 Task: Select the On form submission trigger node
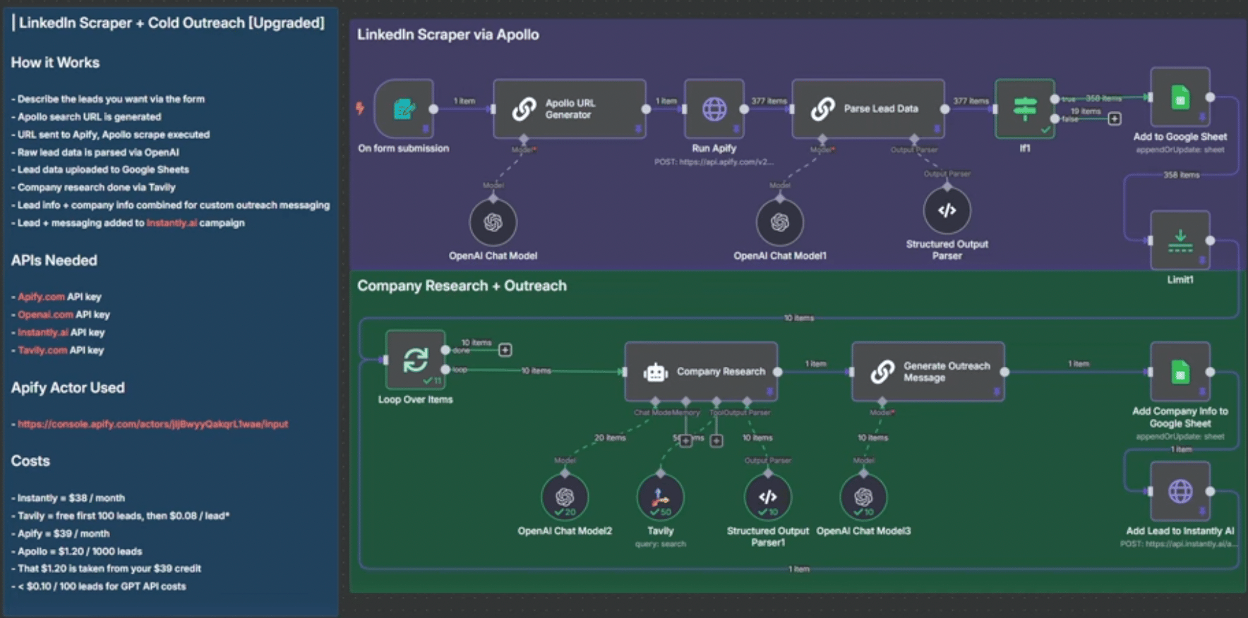(x=404, y=108)
